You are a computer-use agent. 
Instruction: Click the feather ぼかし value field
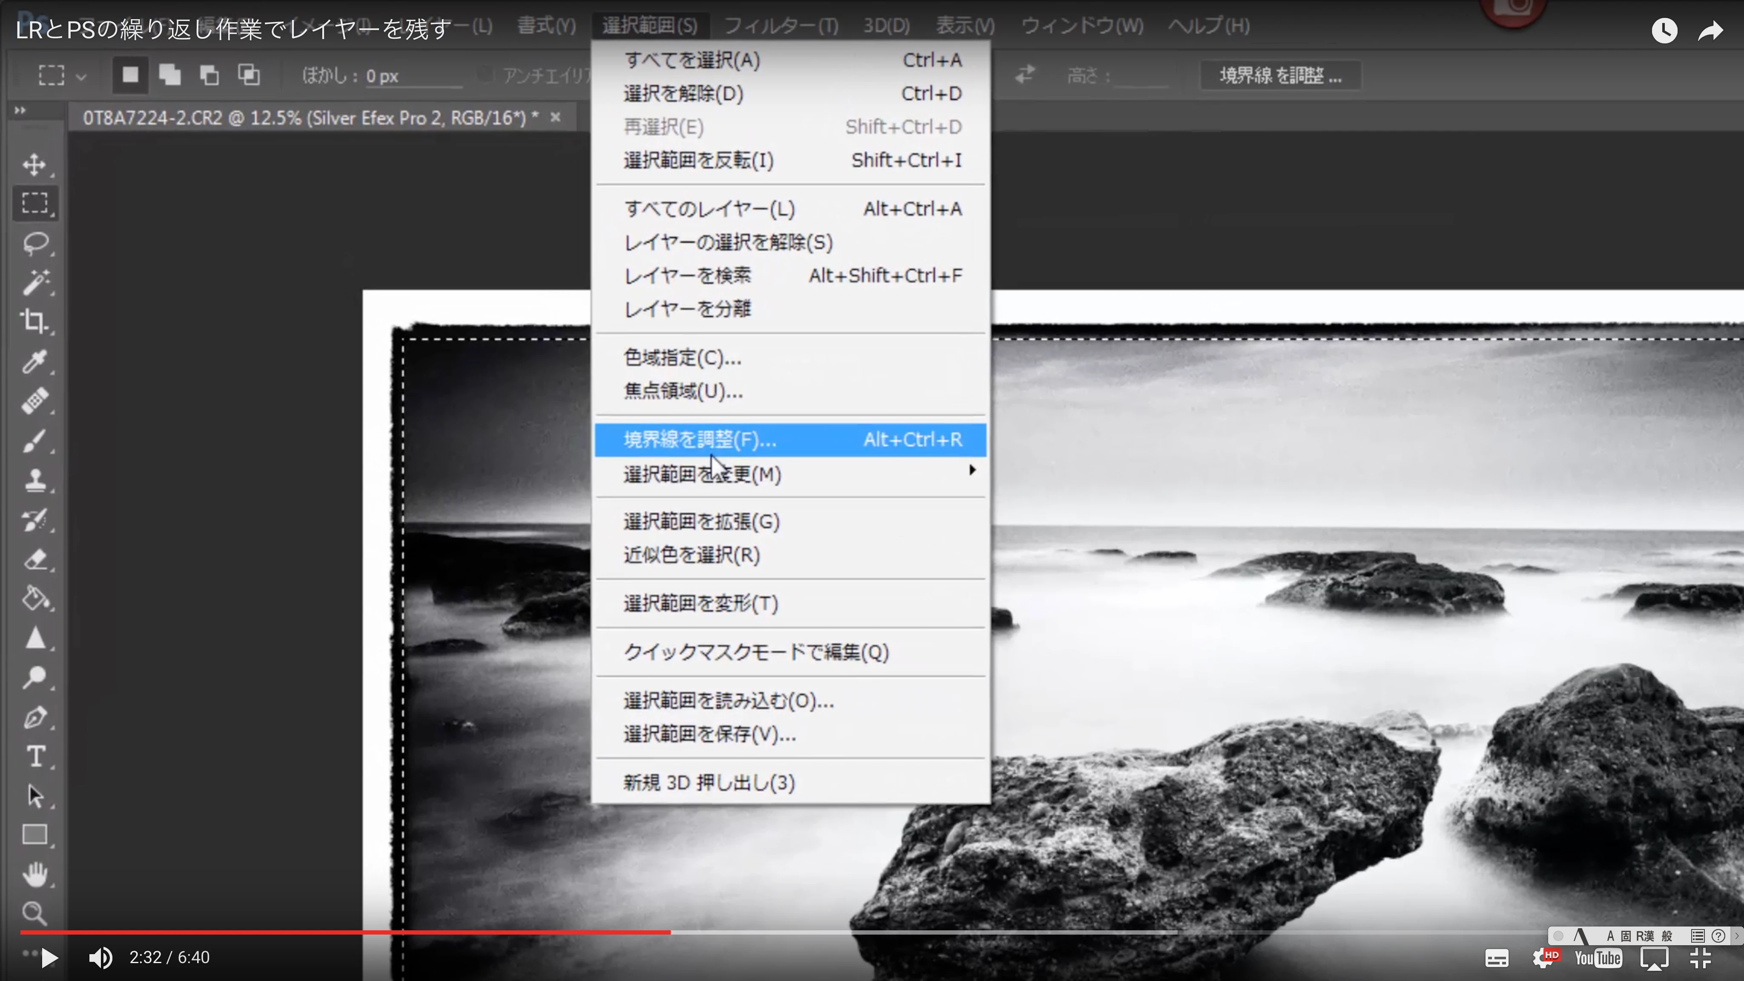tap(414, 76)
